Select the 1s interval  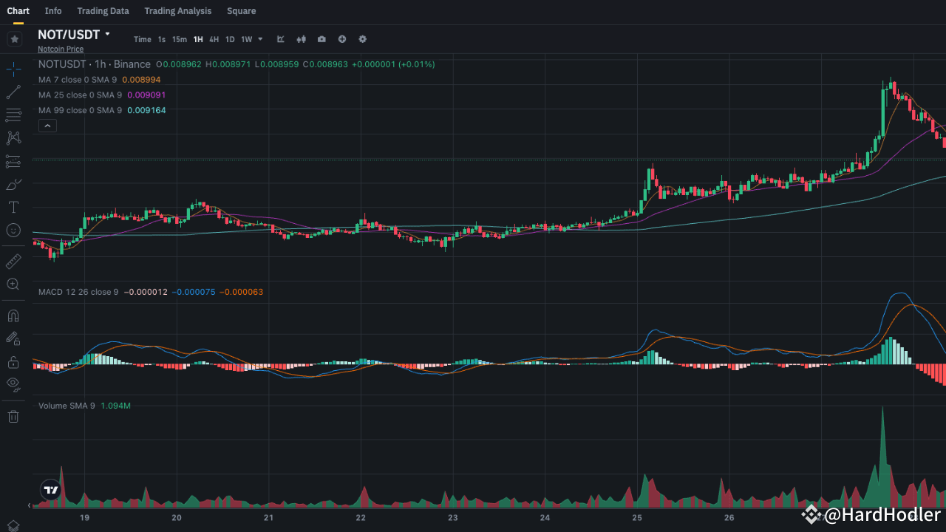(162, 39)
